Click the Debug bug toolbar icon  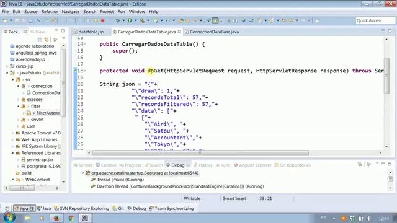coord(118,20)
